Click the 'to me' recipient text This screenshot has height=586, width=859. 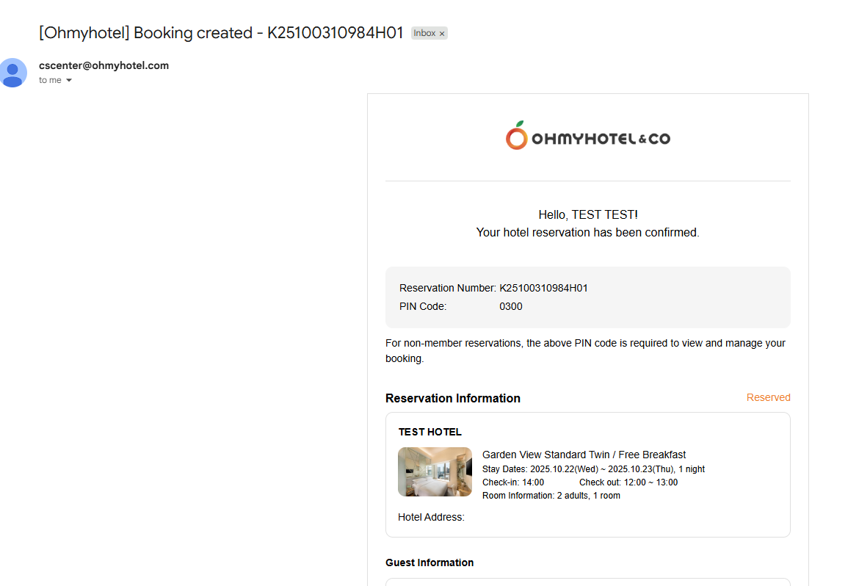tap(50, 80)
